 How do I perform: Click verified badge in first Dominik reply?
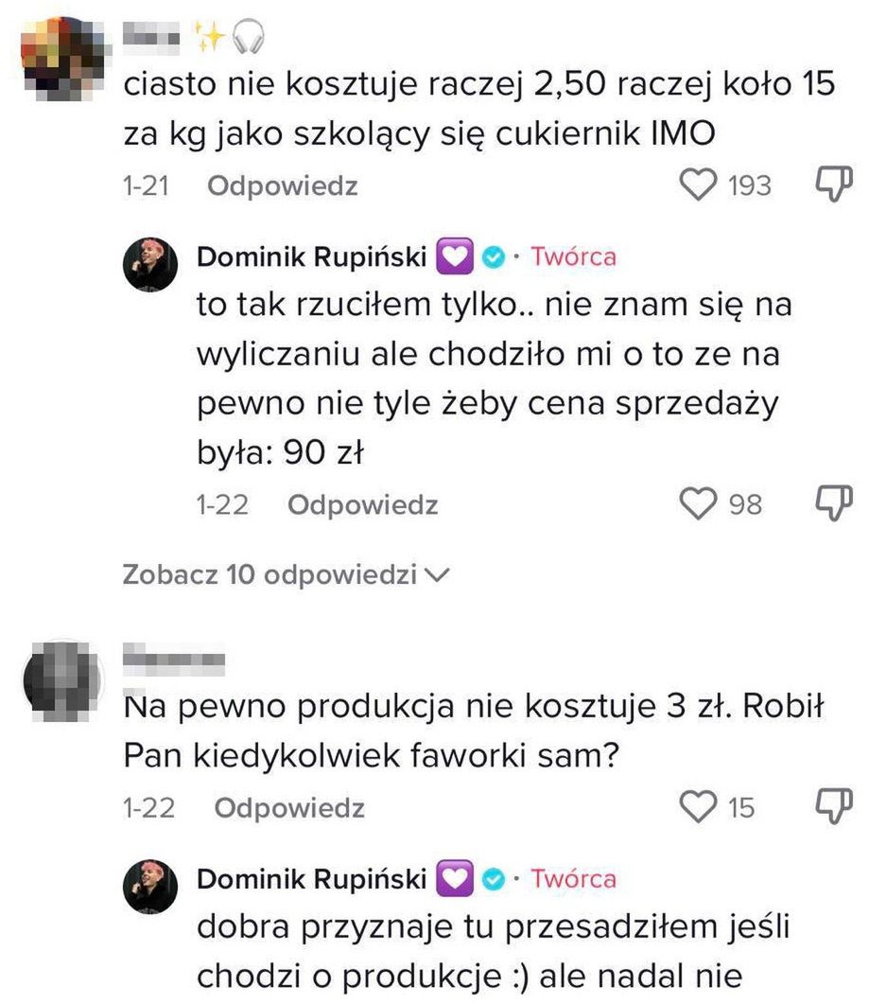(492, 256)
